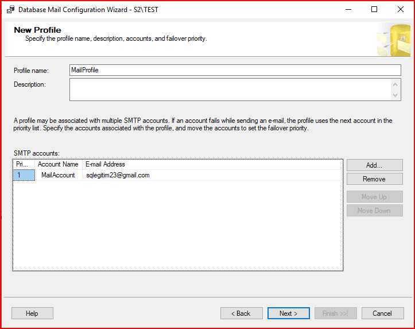415x329 pixels.
Task: Go back with the < Back button
Action: tap(241, 313)
